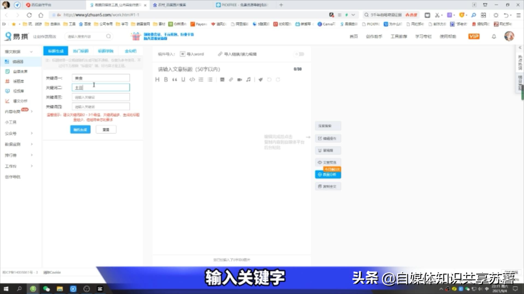
Task: Insert a hyperlink using the link icon
Action: pos(231,79)
